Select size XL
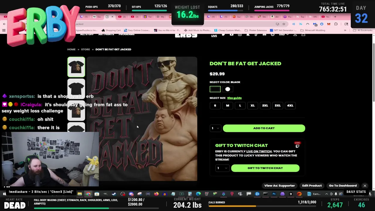Viewport: 375px width, 211px height. coord(253,105)
